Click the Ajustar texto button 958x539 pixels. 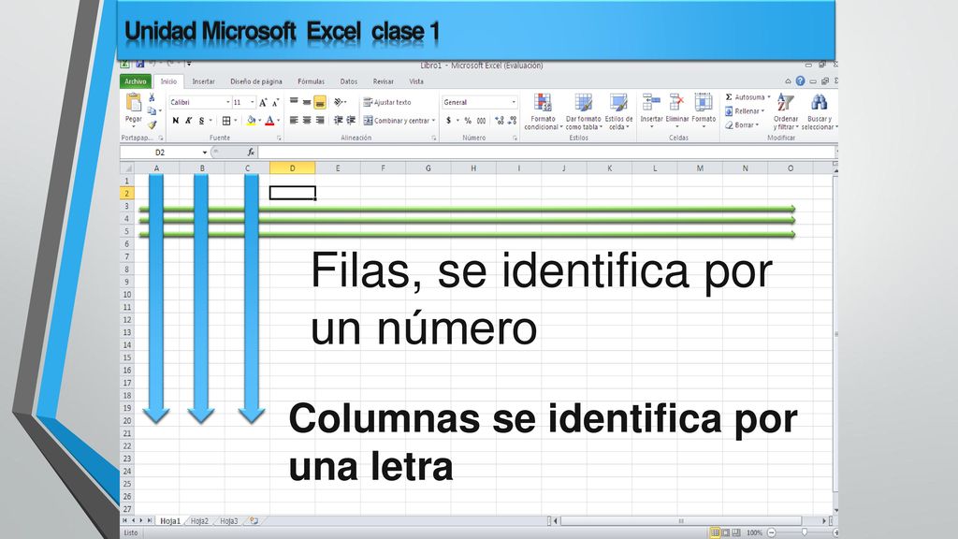387,102
